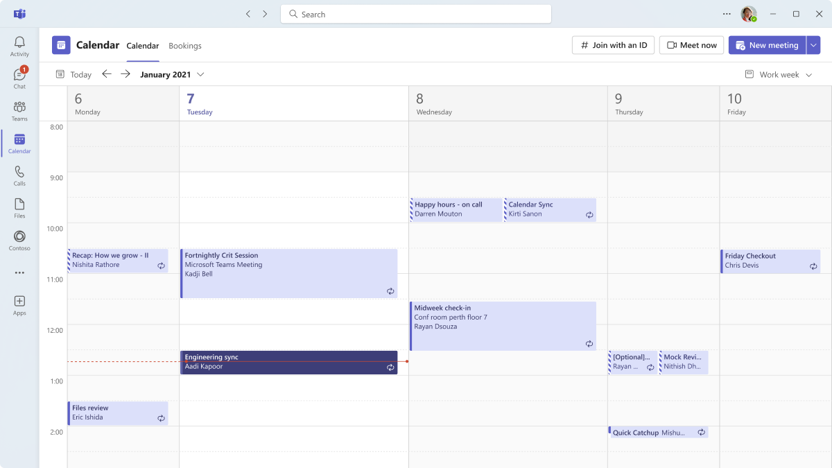
Task: Open Settings and more ellipsis in title bar
Action: pyautogui.click(x=727, y=14)
